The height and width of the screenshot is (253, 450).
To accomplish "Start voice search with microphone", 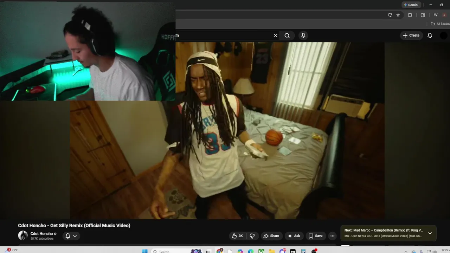I will pos(303,35).
